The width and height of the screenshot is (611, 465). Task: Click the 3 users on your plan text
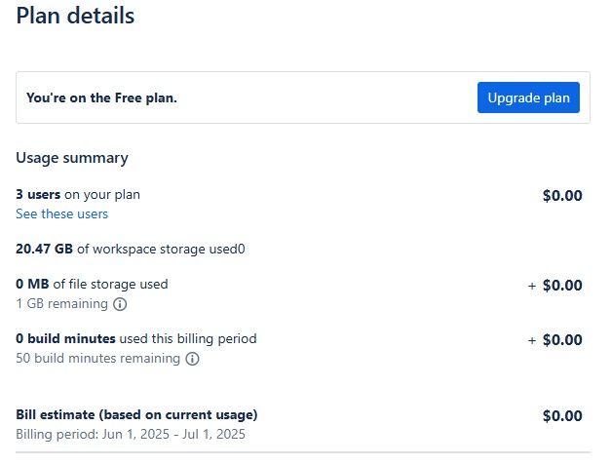(78, 195)
